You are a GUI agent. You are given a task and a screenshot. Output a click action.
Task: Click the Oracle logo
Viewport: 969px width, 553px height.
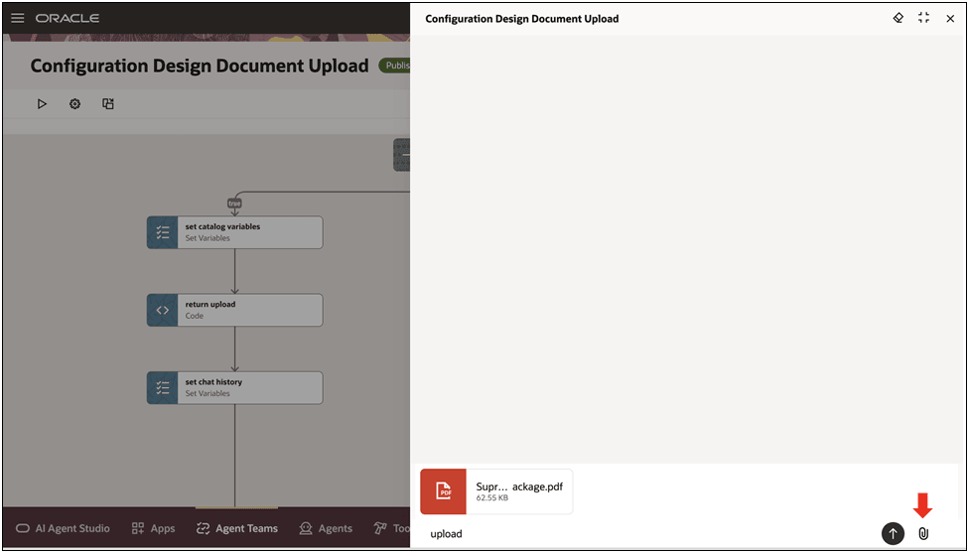click(x=68, y=19)
